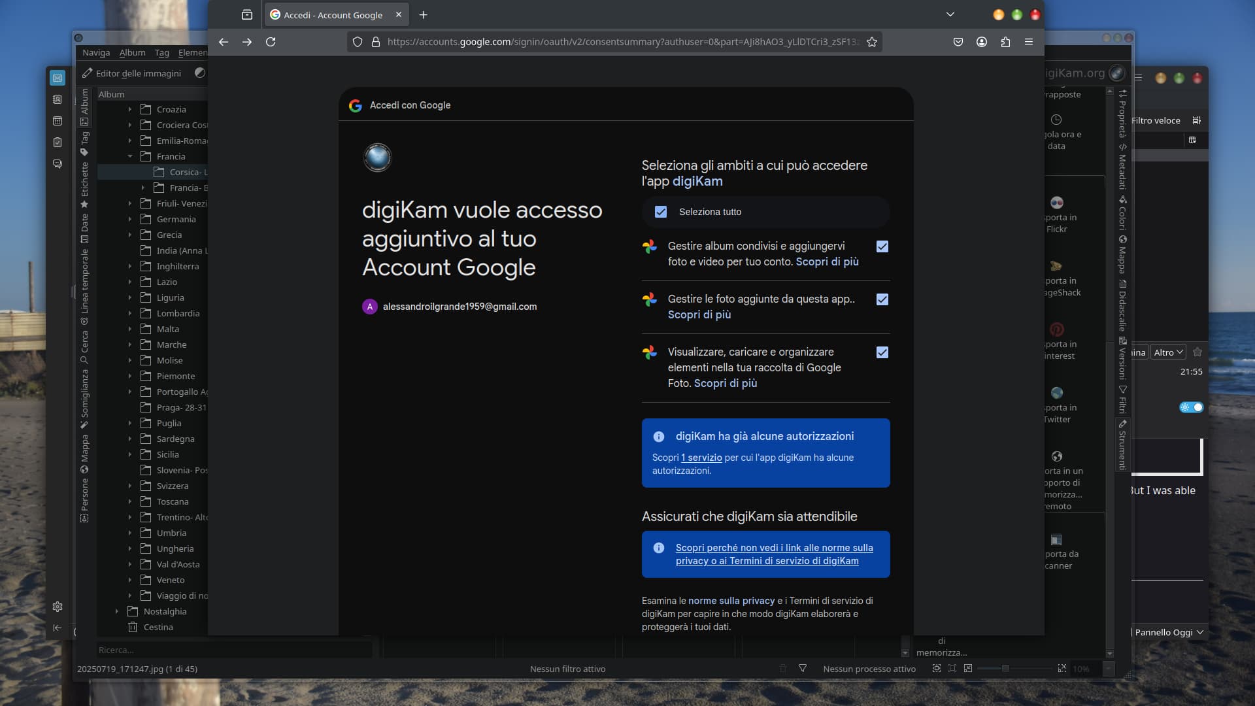Open link about missing privacy policy links
Viewport: 1255px width, 706px height.
click(x=774, y=554)
